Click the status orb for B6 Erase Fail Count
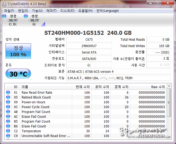The height and width of the screenshot is (144, 176). click(x=8, y=126)
